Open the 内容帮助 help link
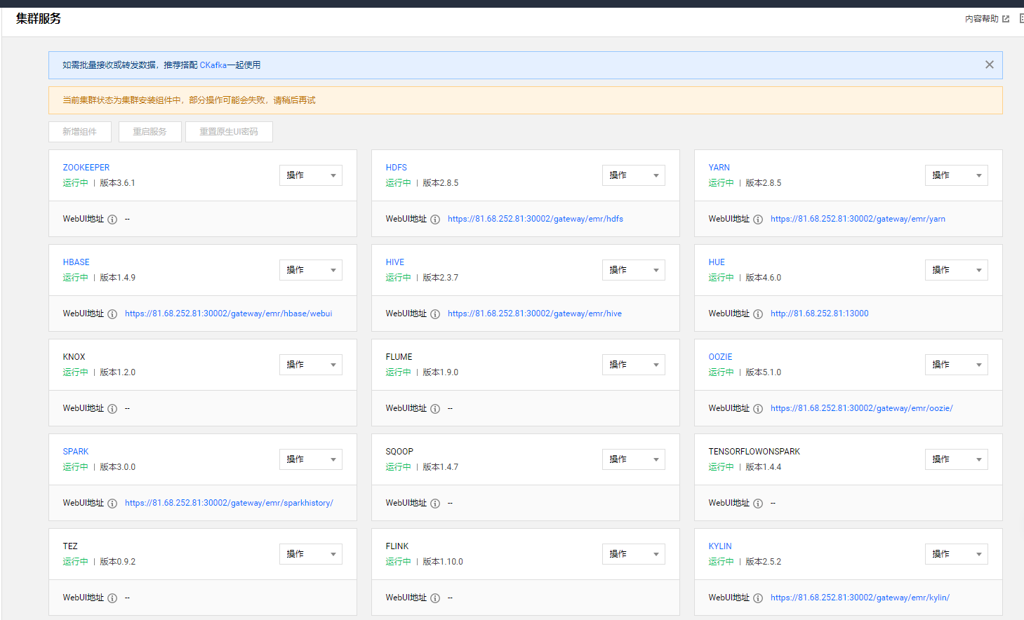The image size is (1024, 620). (x=982, y=19)
